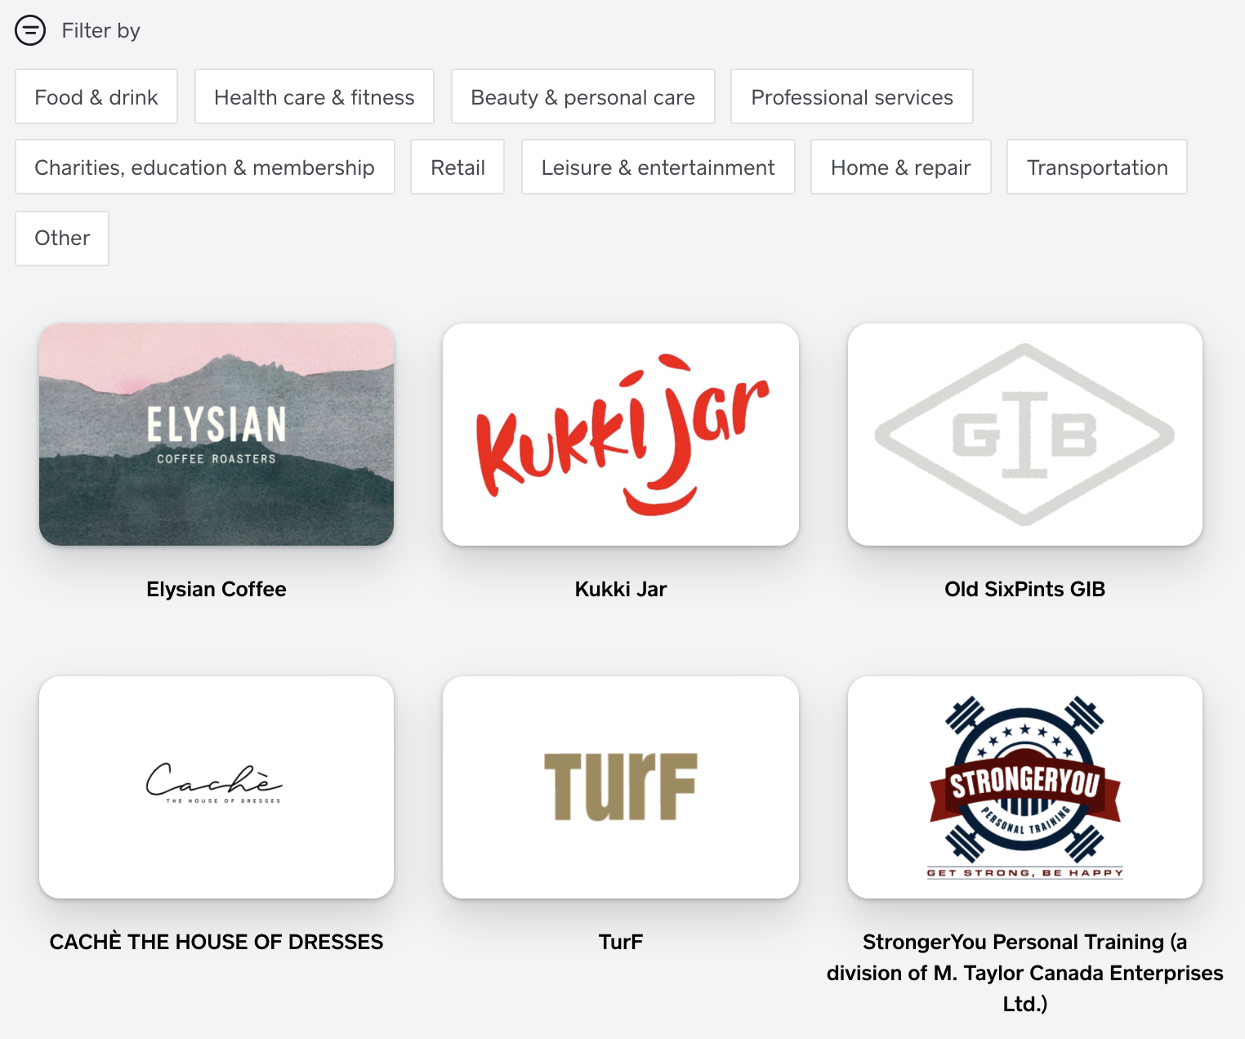This screenshot has height=1039, width=1245.
Task: Open the GIB diamond logo card
Action: pos(1025,435)
